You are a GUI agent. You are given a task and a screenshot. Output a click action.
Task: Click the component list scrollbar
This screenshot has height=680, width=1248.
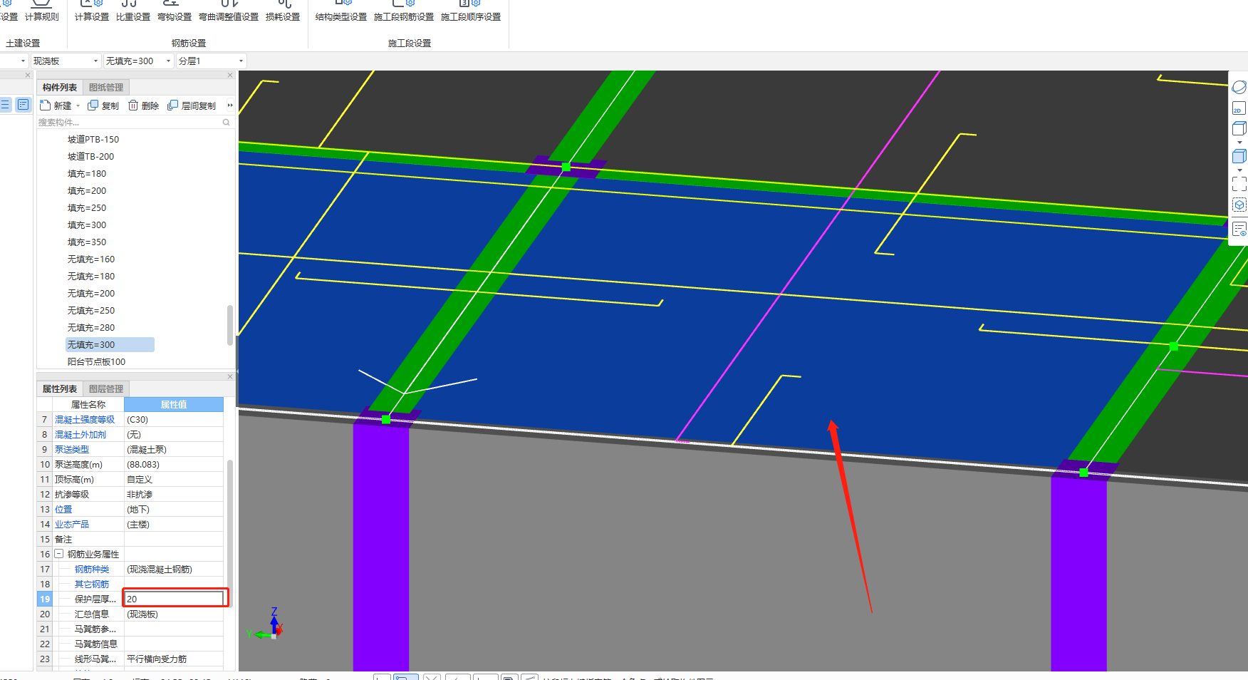[230, 325]
